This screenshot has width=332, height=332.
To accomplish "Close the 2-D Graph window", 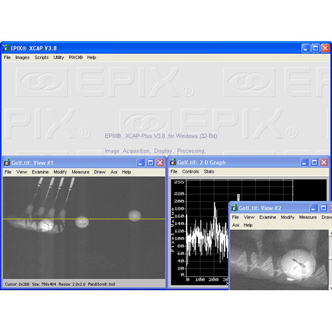I will pyautogui.click(x=324, y=162).
